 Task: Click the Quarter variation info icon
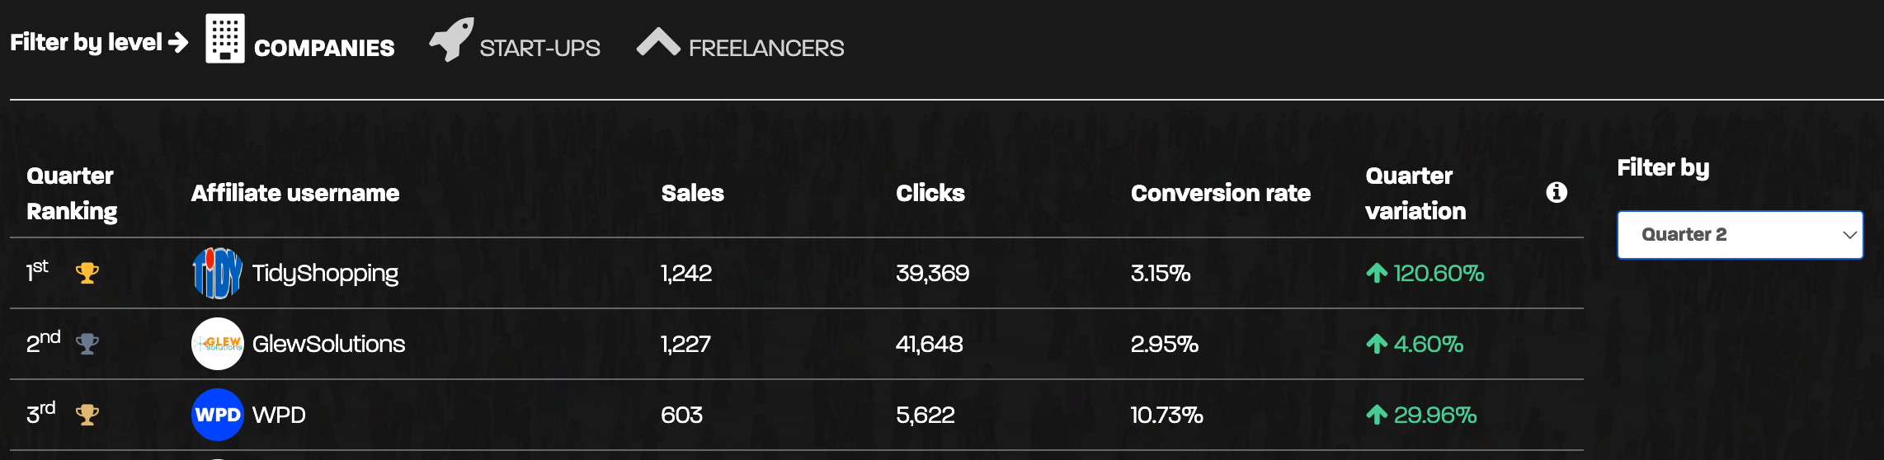1557,192
